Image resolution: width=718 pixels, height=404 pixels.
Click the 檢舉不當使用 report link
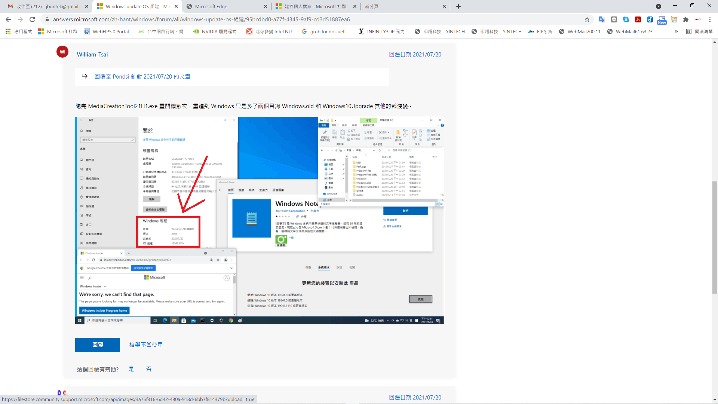pyautogui.click(x=146, y=345)
